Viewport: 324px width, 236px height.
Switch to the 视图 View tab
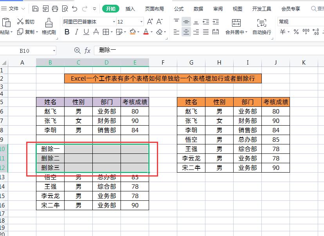tap(238, 9)
